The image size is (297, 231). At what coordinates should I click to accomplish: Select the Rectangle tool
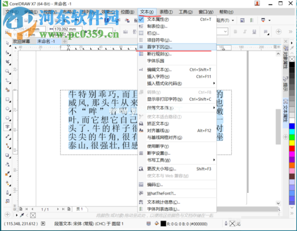click(8, 99)
